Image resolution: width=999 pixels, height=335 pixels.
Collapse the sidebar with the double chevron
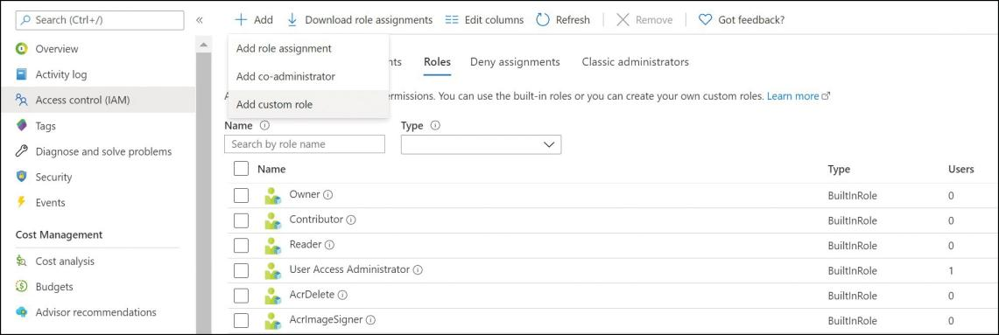200,20
